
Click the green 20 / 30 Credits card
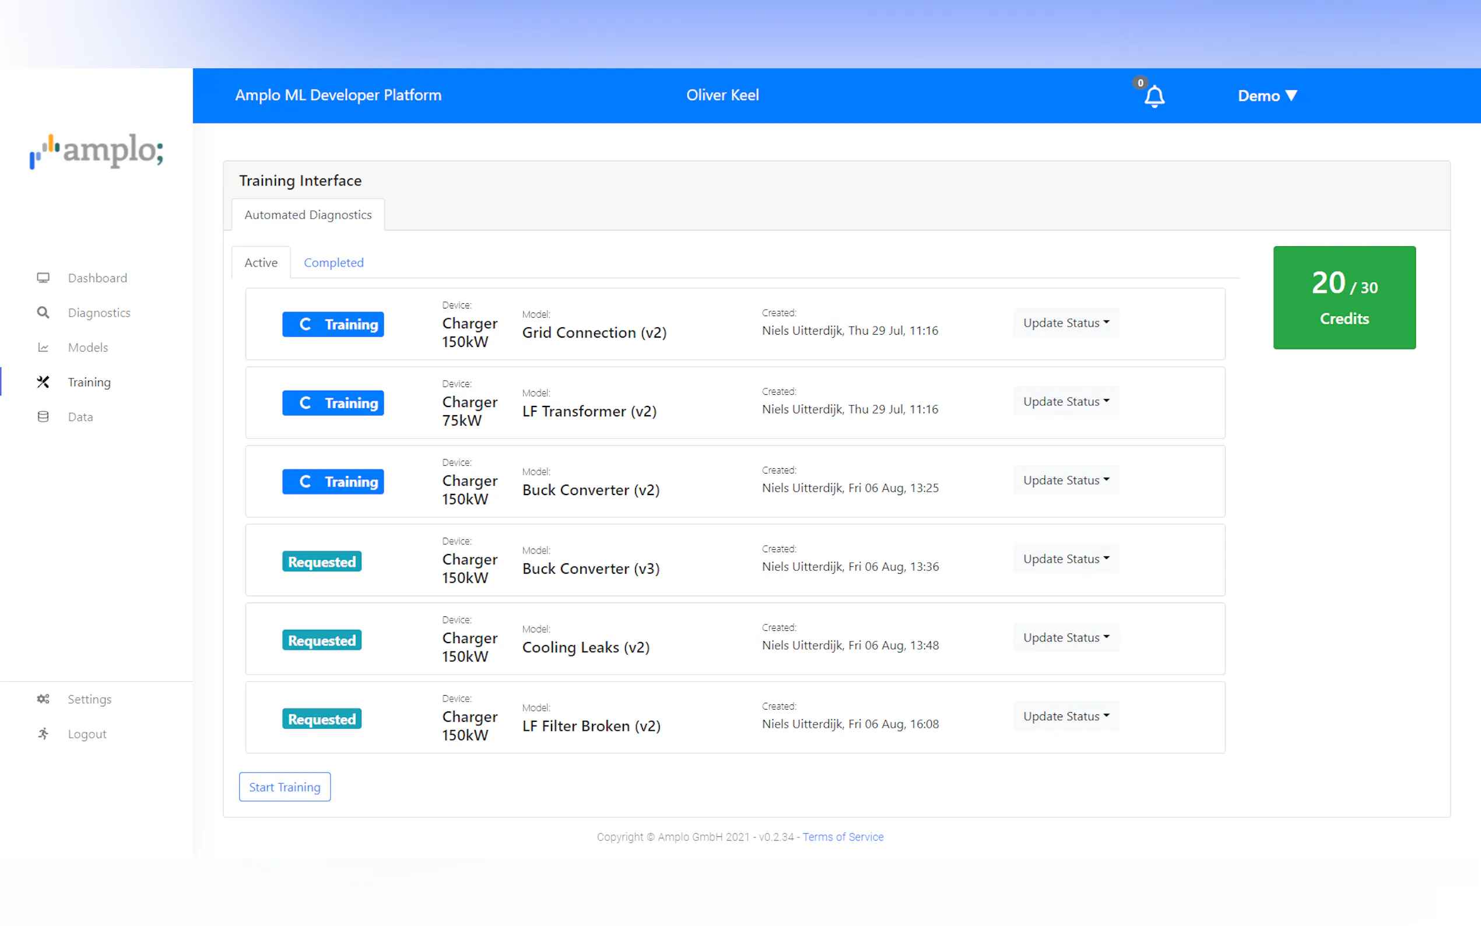point(1344,297)
